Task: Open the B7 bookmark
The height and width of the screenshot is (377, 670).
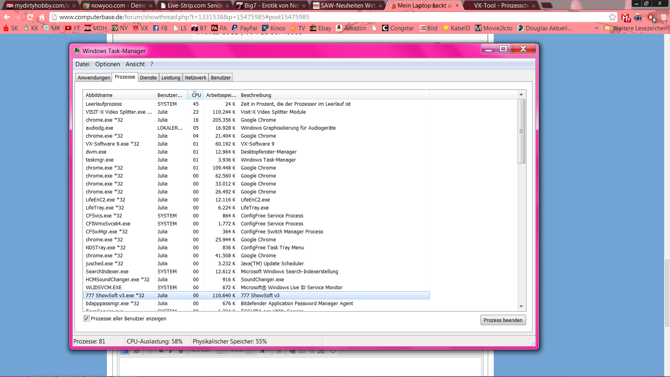Action: point(199,28)
